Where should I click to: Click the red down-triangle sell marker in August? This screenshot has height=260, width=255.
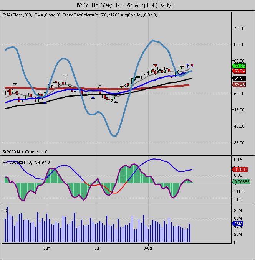click(155, 66)
